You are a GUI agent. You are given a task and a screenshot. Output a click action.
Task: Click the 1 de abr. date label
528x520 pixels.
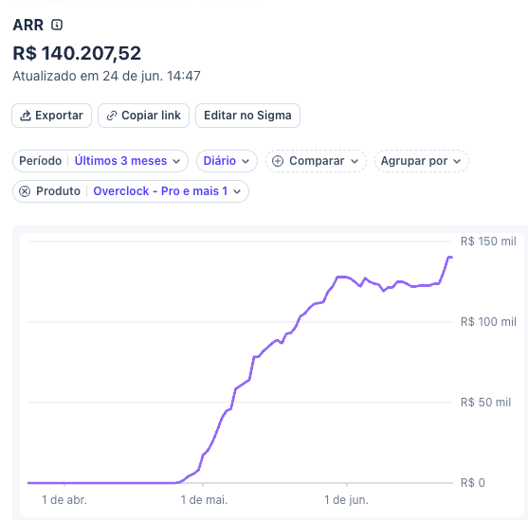click(64, 500)
